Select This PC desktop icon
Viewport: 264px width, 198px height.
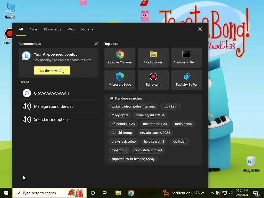10,11
